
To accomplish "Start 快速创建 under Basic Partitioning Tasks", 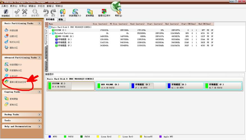I will 11,30.
